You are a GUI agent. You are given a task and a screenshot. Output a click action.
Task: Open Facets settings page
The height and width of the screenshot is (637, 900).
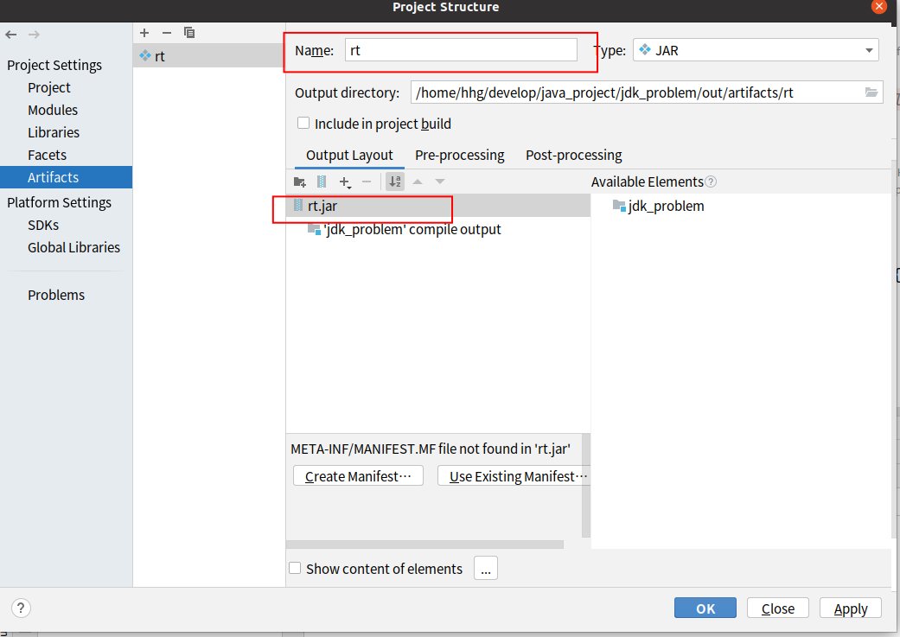tap(47, 155)
